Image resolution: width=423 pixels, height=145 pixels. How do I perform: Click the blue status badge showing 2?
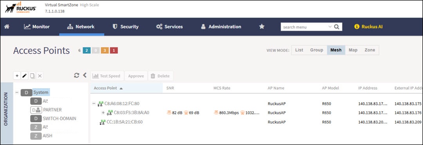[x=87, y=50]
